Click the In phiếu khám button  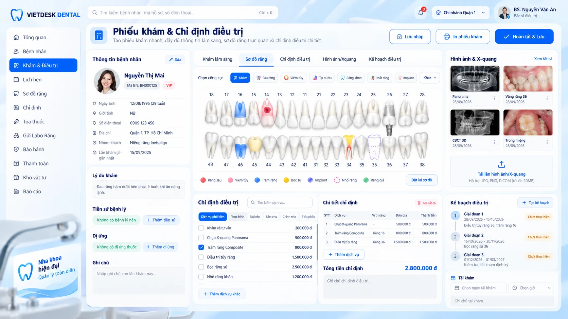[463, 37]
